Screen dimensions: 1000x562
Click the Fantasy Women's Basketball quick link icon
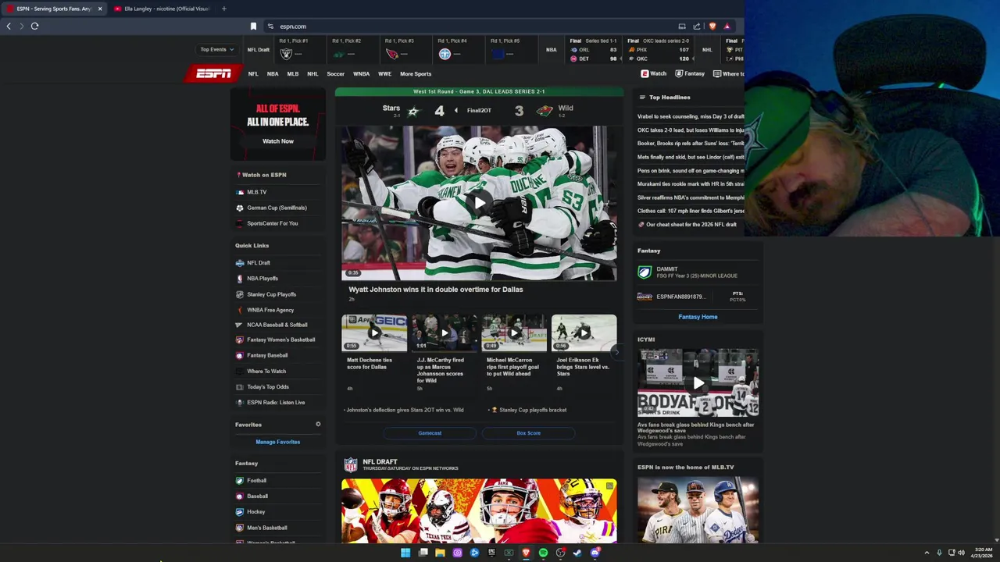coord(240,340)
